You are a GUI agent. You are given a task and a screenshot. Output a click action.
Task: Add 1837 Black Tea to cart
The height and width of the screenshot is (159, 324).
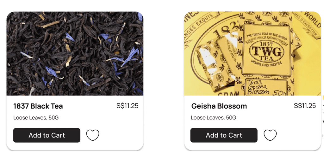pyautogui.click(x=47, y=135)
